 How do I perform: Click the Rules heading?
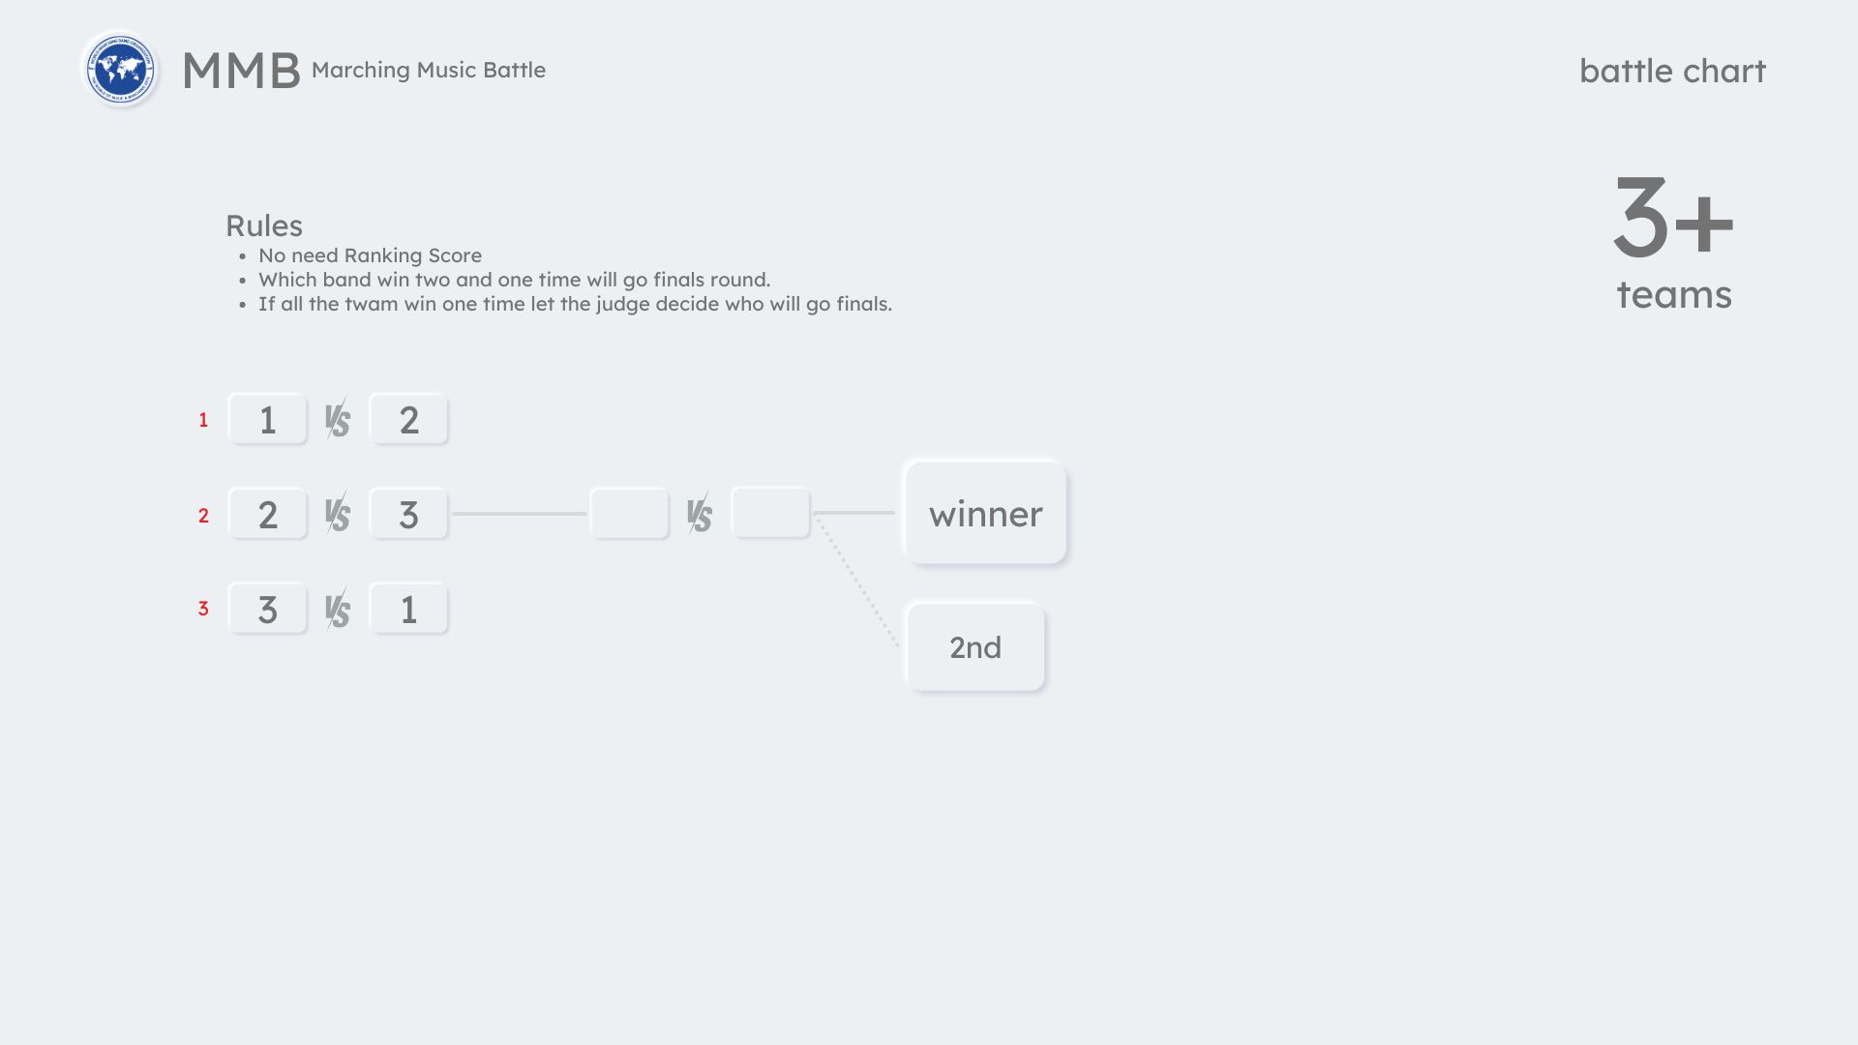(264, 225)
